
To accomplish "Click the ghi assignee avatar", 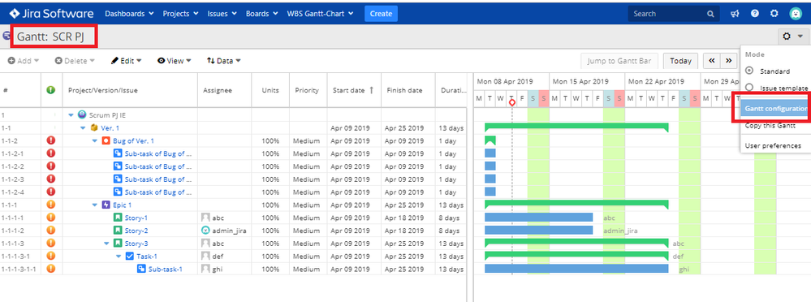I will pyautogui.click(x=206, y=269).
